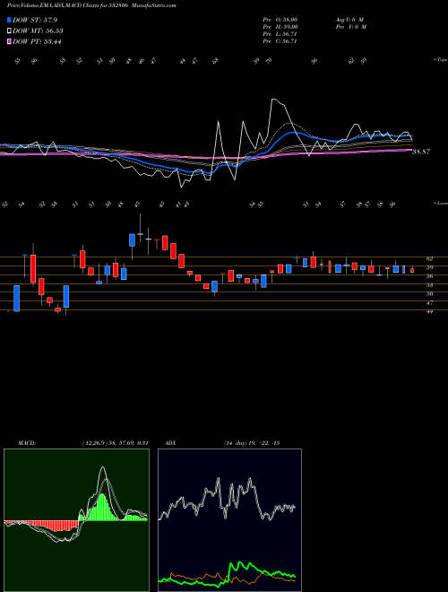Screen dimensions: 448x592
Task: Click the ADX (14 day) values text
Action: point(251,443)
